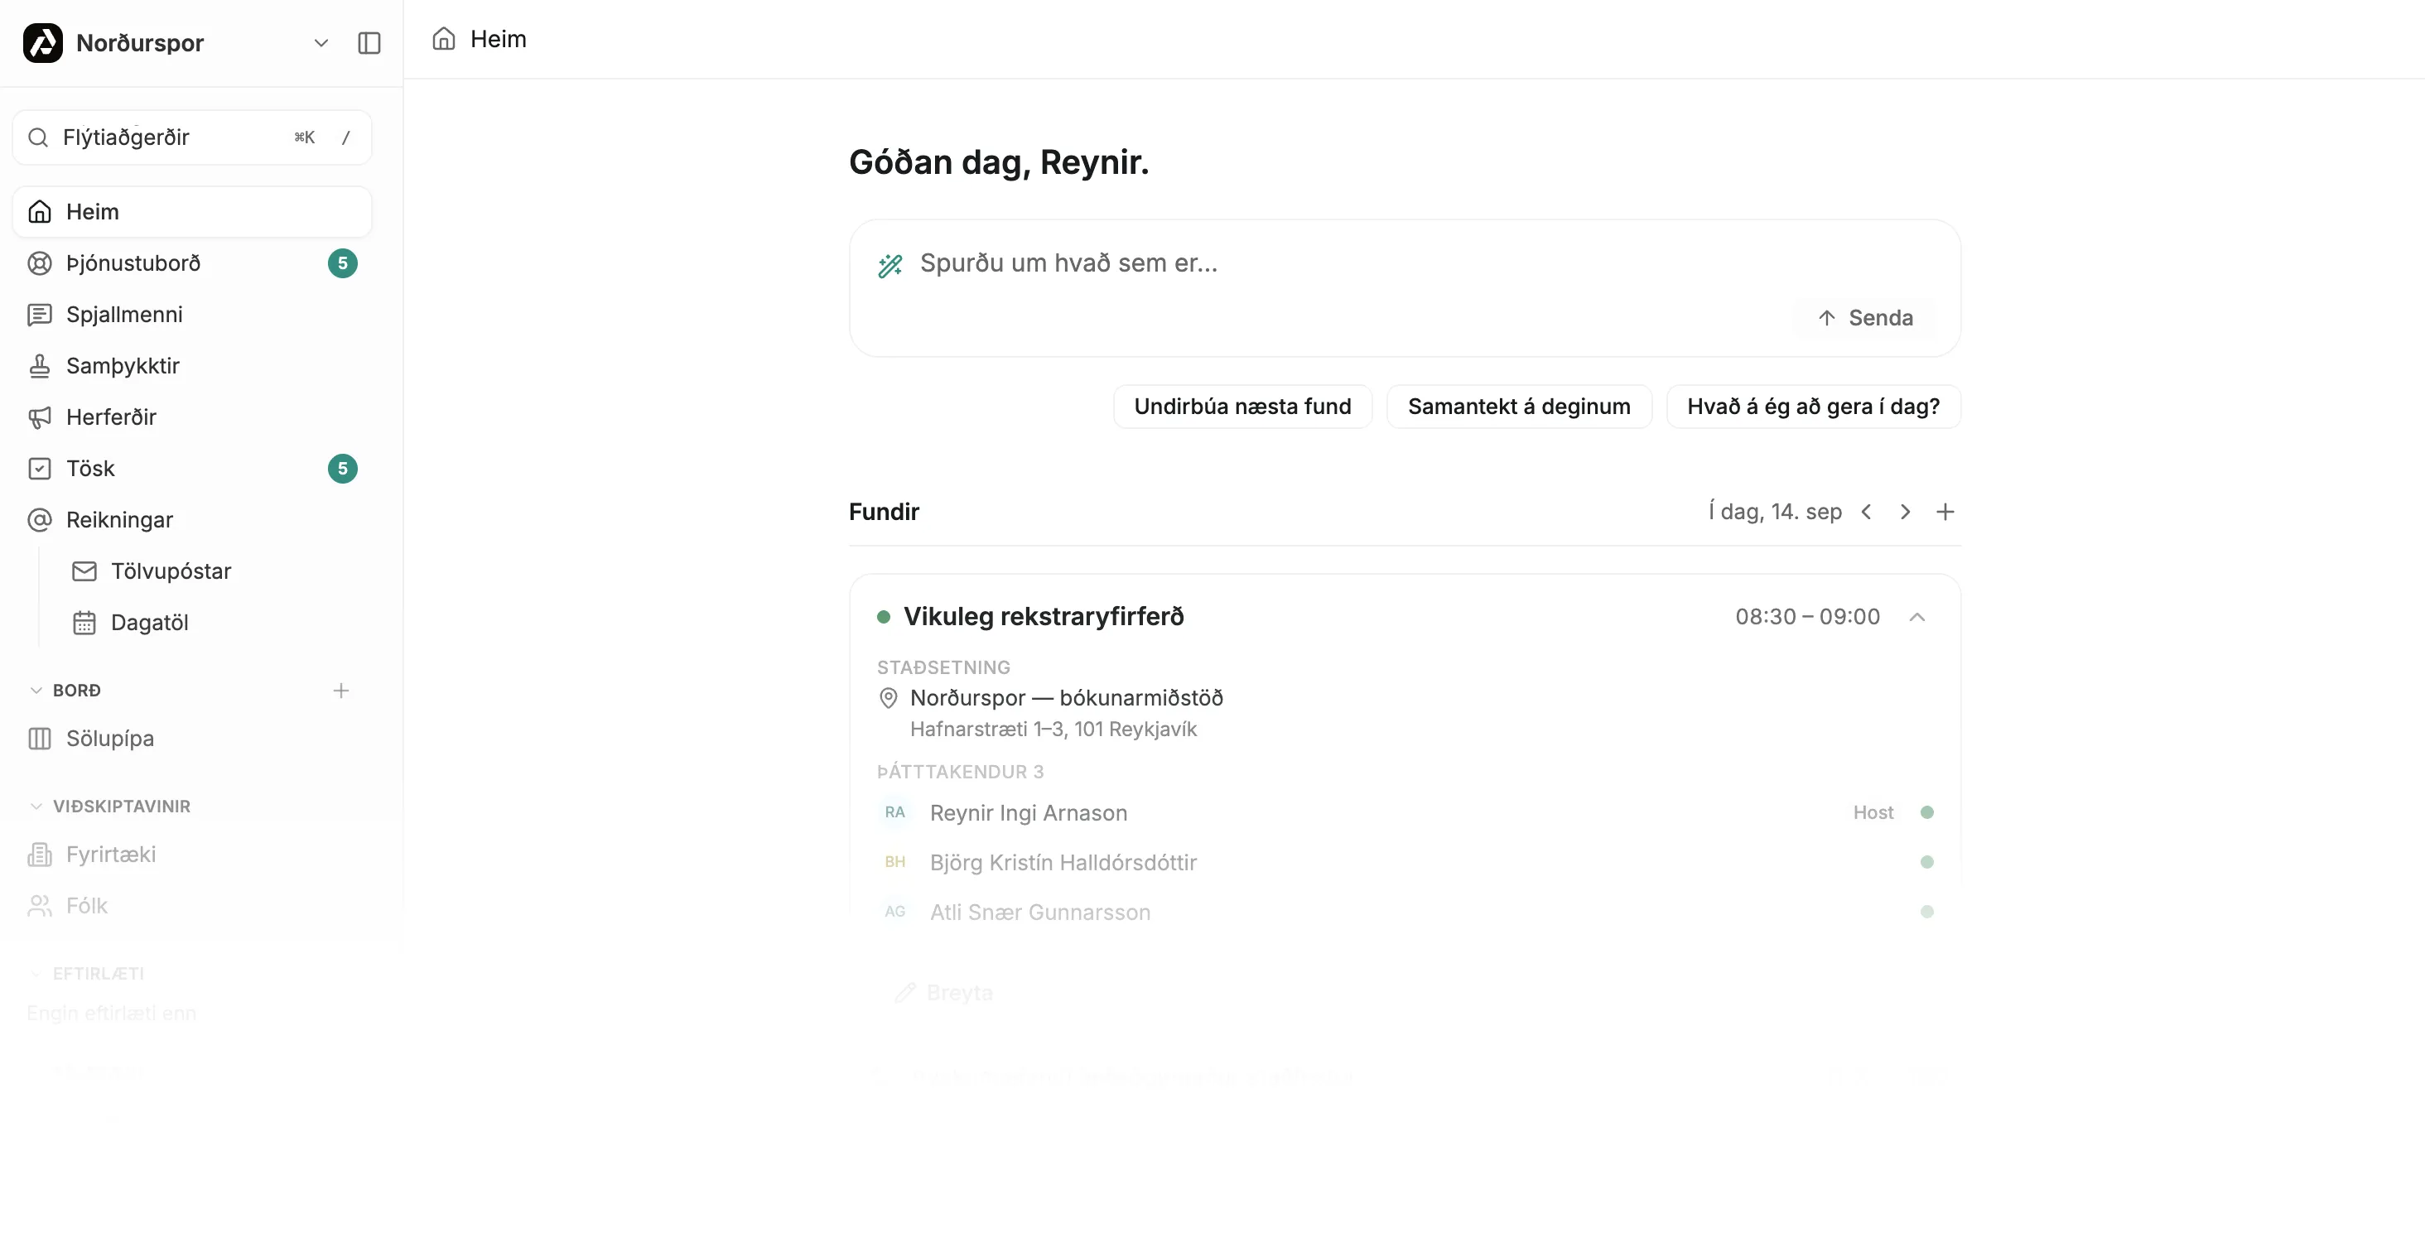
Task: Click the Þjónustuborð badge showing 5
Action: (343, 263)
